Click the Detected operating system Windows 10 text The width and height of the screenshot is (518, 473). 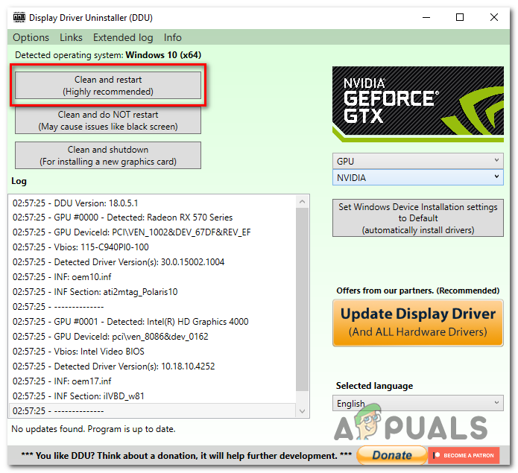pos(108,55)
